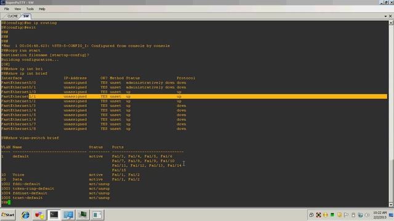Screen dimensions: 394x221
Task: Restore down the SuperPuTTY window
Action: point(386,2)
